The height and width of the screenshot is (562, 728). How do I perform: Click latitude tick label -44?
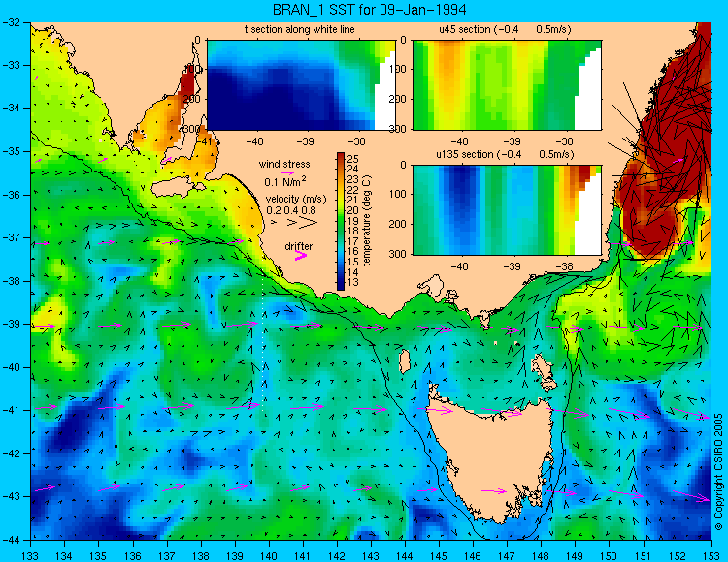(11, 540)
